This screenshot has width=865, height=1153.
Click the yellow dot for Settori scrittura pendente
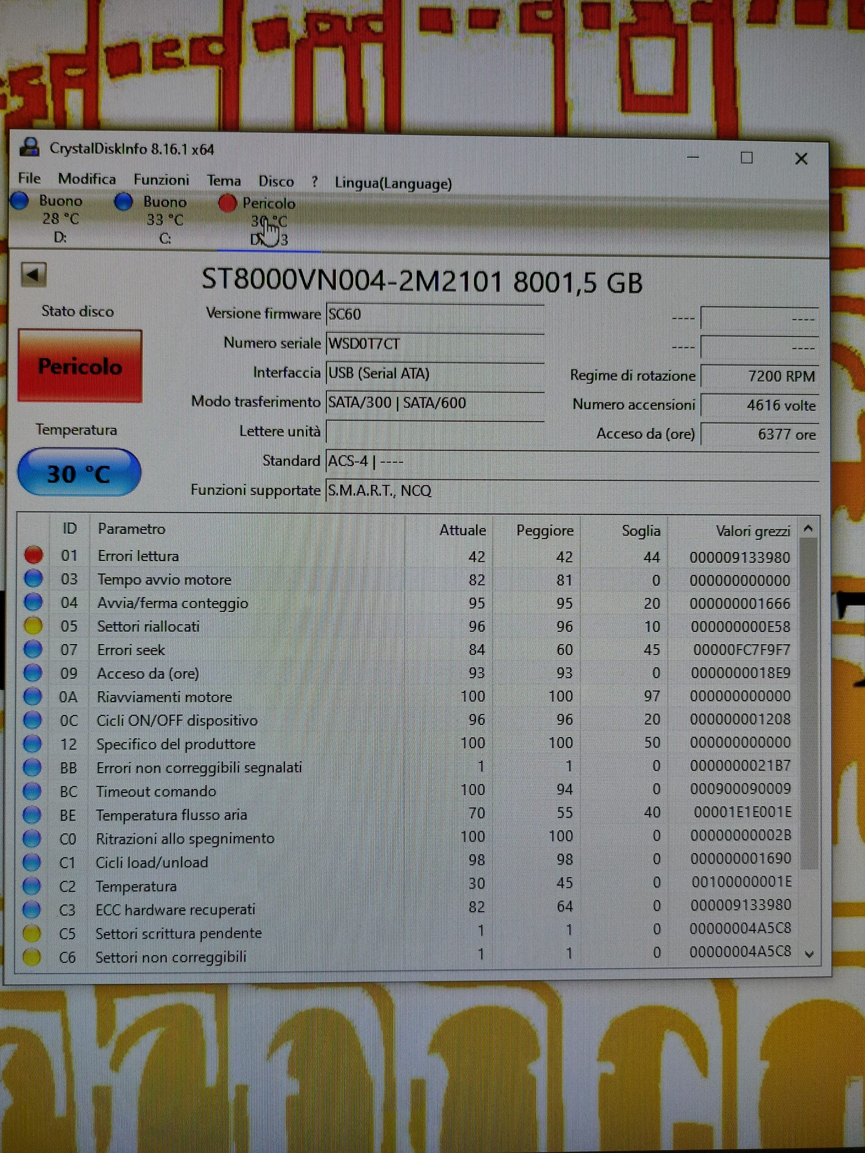(32, 933)
